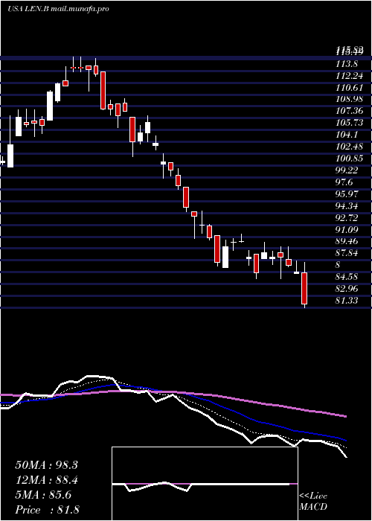Select the 99.22 price axis label
This screenshot has width=372, height=521.
click(x=347, y=170)
